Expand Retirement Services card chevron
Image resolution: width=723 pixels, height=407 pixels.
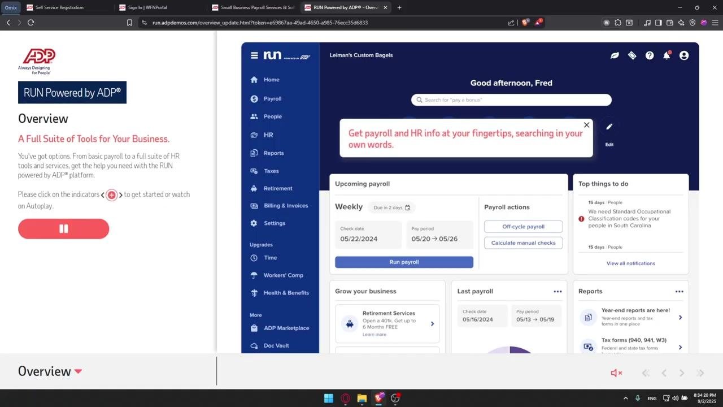432,324
